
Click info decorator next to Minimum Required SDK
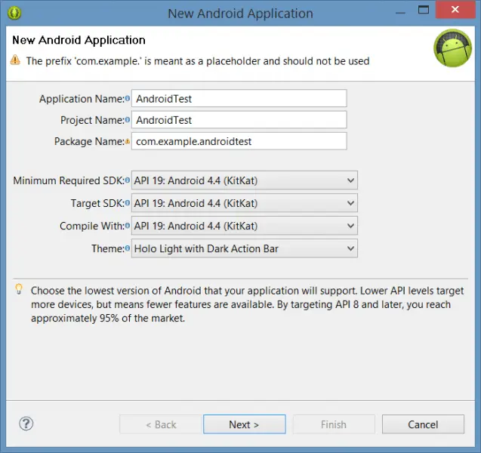(127, 181)
